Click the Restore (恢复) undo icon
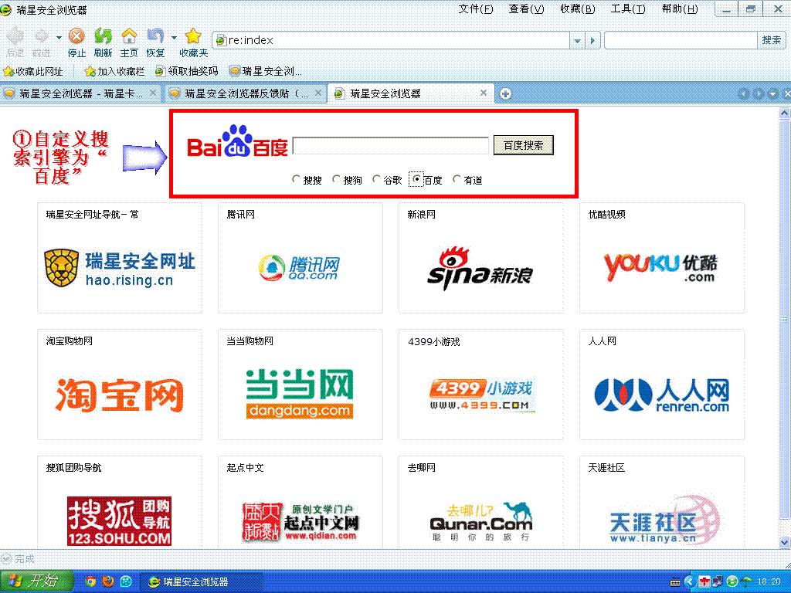Image resolution: width=791 pixels, height=593 pixels. pos(154,36)
